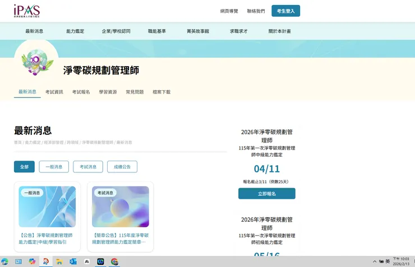Open the 考試消息 card thumbnail image
This screenshot has width=415, height=267.
pyautogui.click(x=121, y=207)
